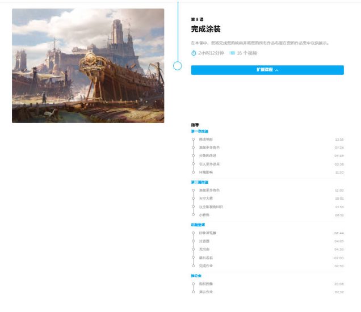Click the circle marker beside 环境影响
This screenshot has height=312, width=361.
[x=193, y=172]
